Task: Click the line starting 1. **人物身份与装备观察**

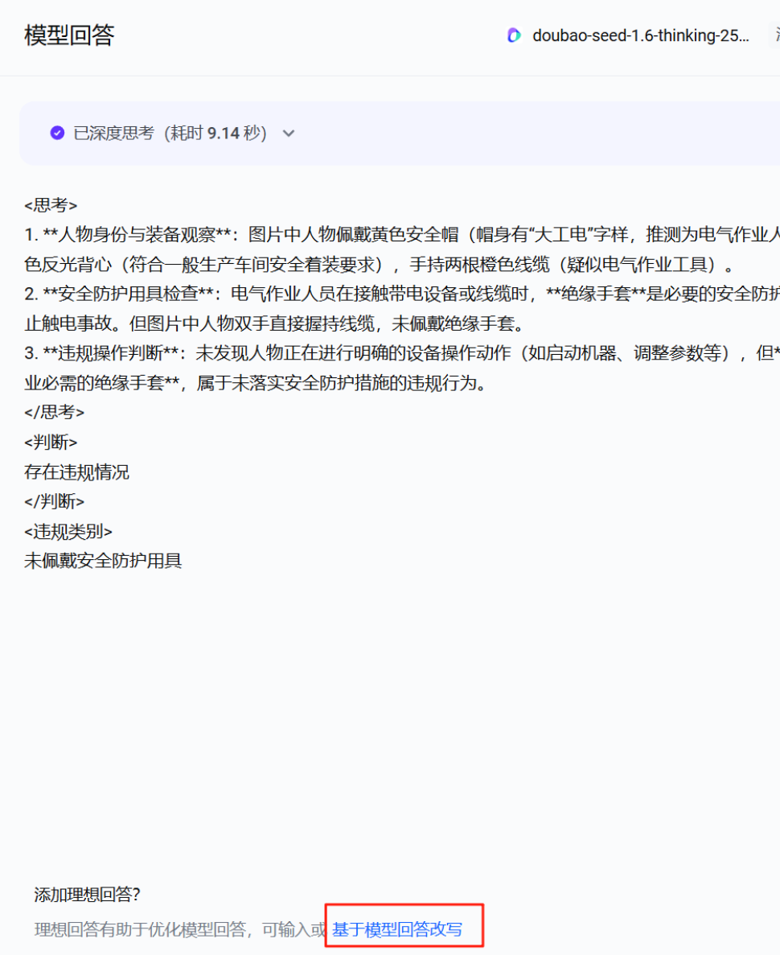Action: (x=402, y=234)
